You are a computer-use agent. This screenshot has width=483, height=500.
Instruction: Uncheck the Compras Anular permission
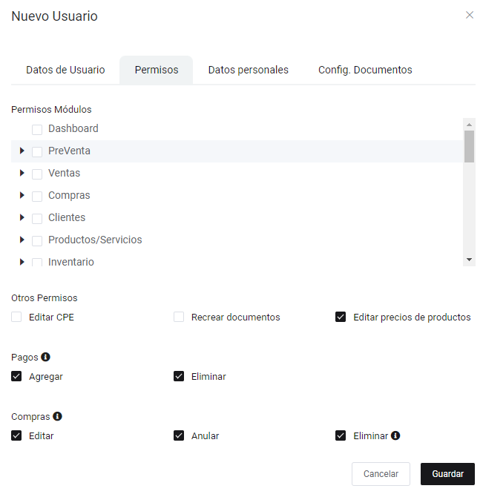179,435
